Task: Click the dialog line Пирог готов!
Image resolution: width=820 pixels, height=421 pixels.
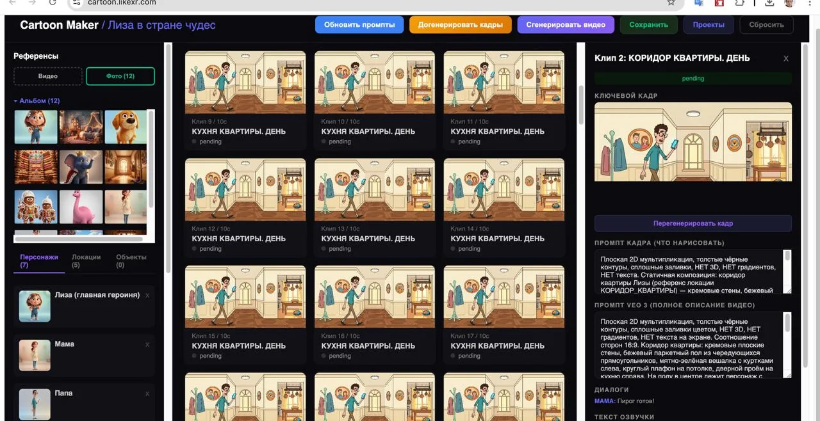Action: click(x=635, y=401)
